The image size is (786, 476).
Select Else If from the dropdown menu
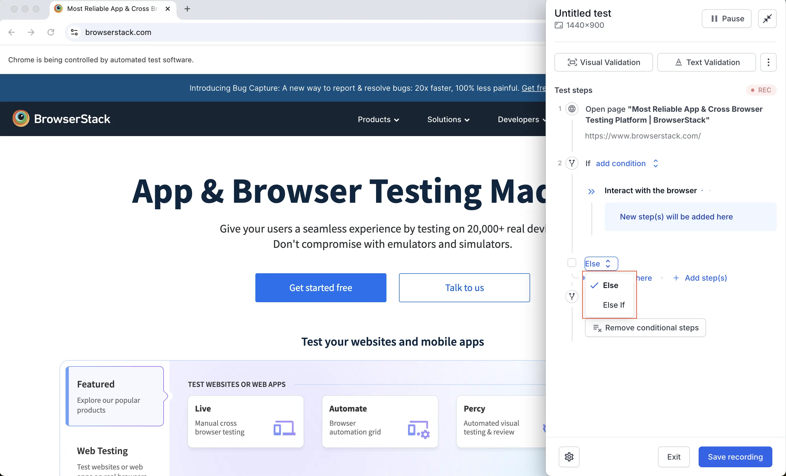614,305
